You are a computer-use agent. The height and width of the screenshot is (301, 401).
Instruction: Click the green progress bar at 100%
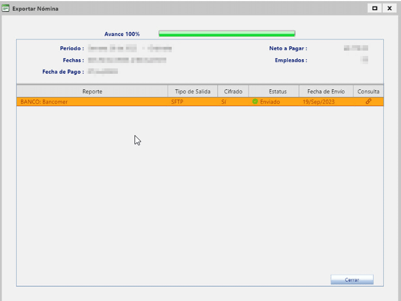227,34
